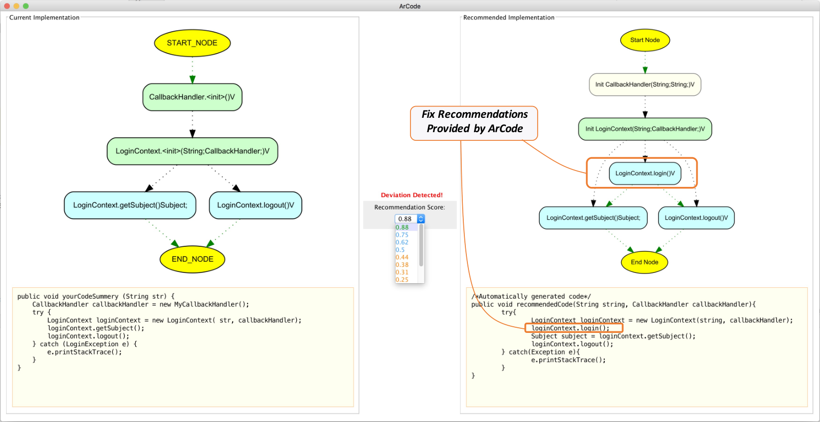The width and height of the screenshot is (820, 422).
Task: Select the recommended Start Node ellipse
Action: pyautogui.click(x=645, y=40)
